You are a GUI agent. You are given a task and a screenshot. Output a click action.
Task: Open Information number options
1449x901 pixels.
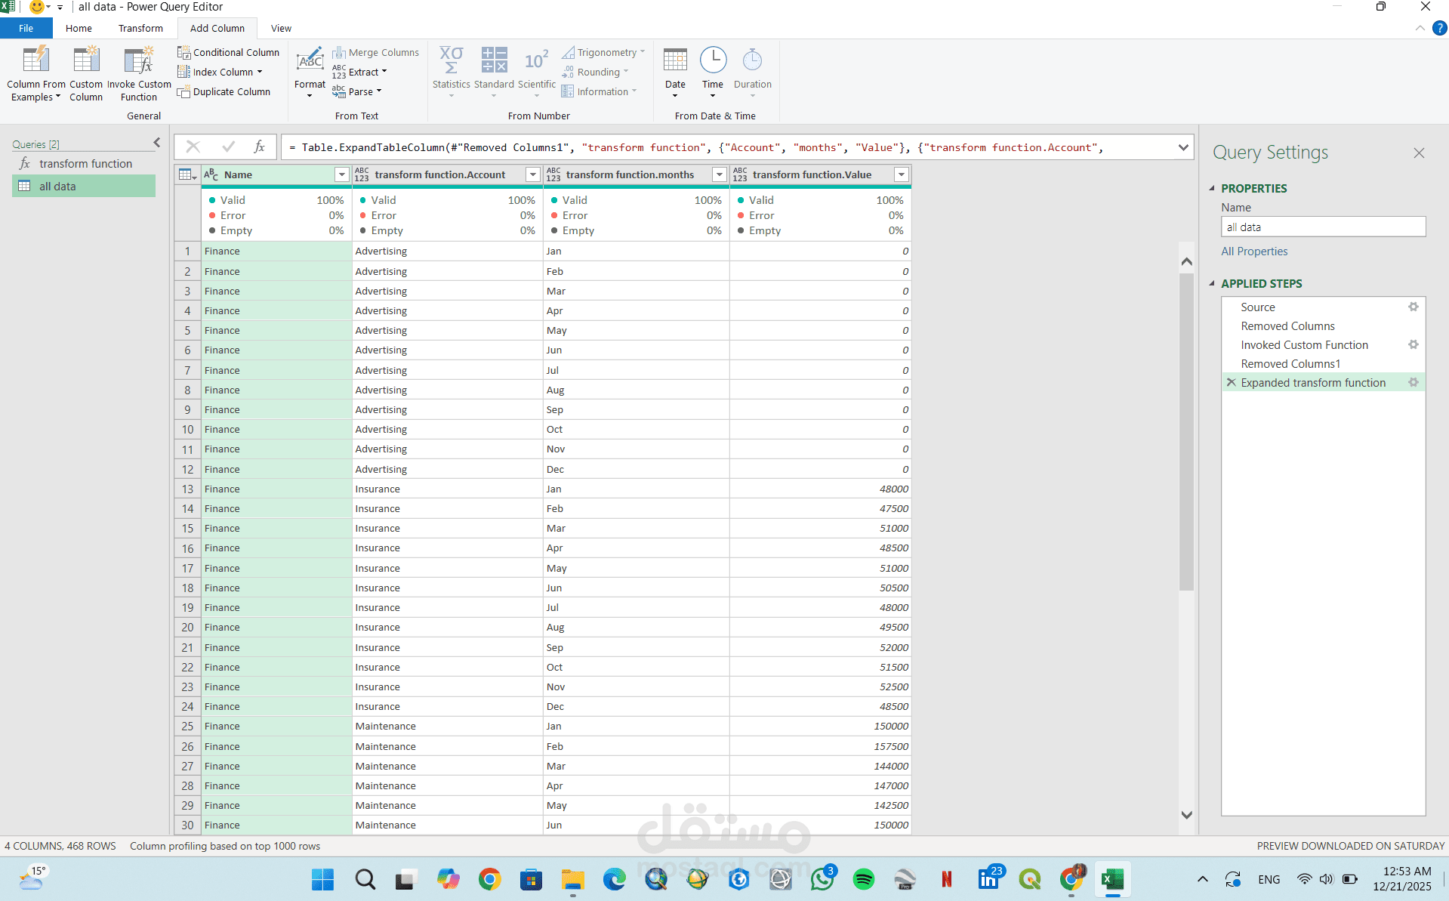pyautogui.click(x=600, y=91)
